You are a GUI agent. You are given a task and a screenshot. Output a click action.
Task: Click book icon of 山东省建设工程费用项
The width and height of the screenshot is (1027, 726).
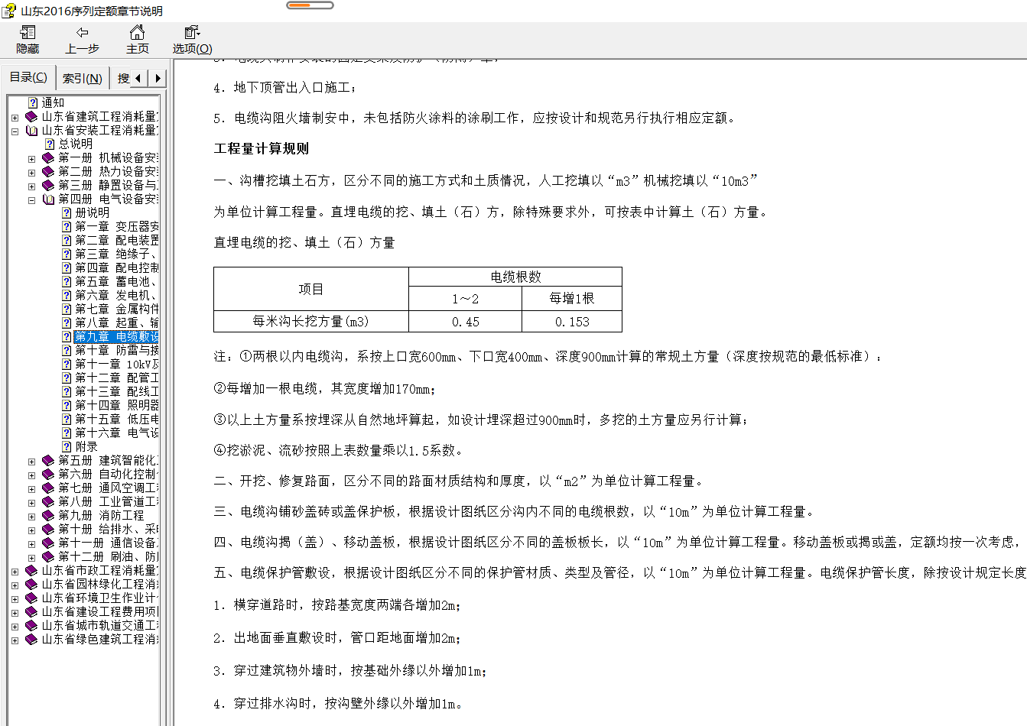tap(31, 611)
